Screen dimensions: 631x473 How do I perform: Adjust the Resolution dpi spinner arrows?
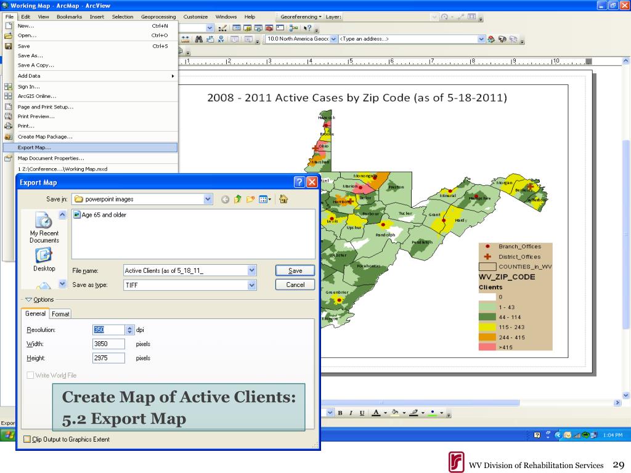[x=129, y=330]
